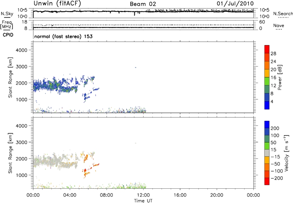Image resolution: width=293 pixels, height=203 pixels.
Task: Click the blue top of the velocity color bar
Action: pos(267,125)
